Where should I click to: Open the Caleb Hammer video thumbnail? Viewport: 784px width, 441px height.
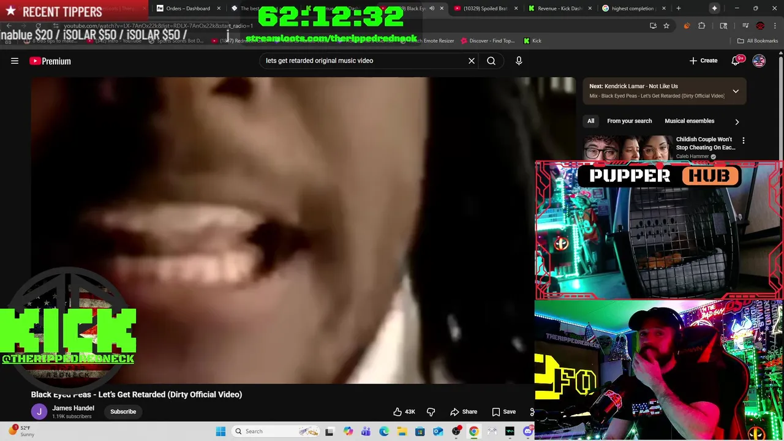point(627,148)
